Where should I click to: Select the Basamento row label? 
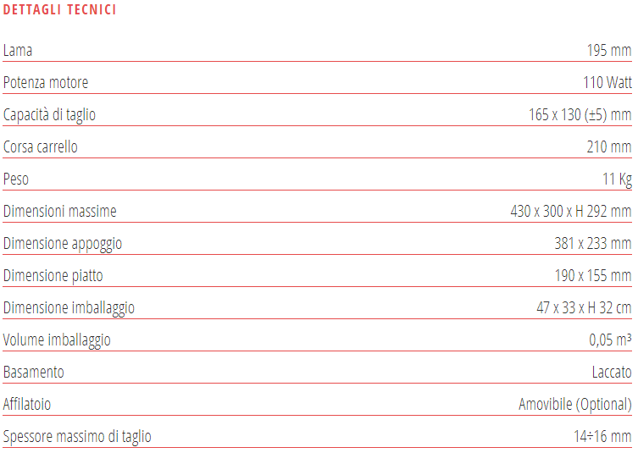[x=34, y=372]
